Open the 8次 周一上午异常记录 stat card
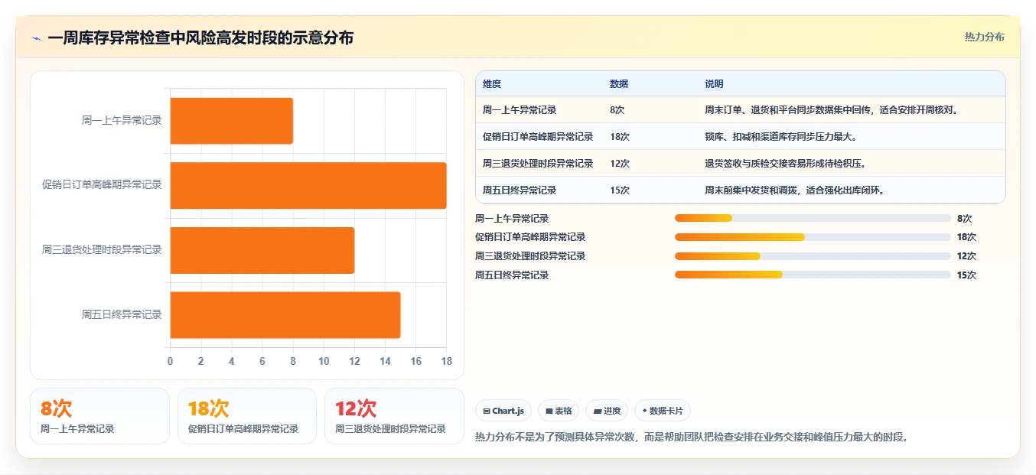This screenshot has height=475, width=1036. click(x=99, y=416)
